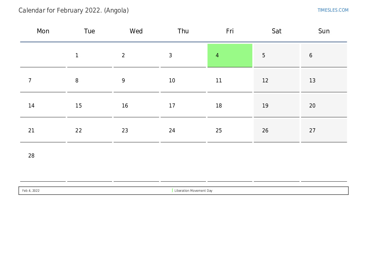The image size is (367, 260).
Task: Select day 14 in the calendar
Action: coord(43,106)
